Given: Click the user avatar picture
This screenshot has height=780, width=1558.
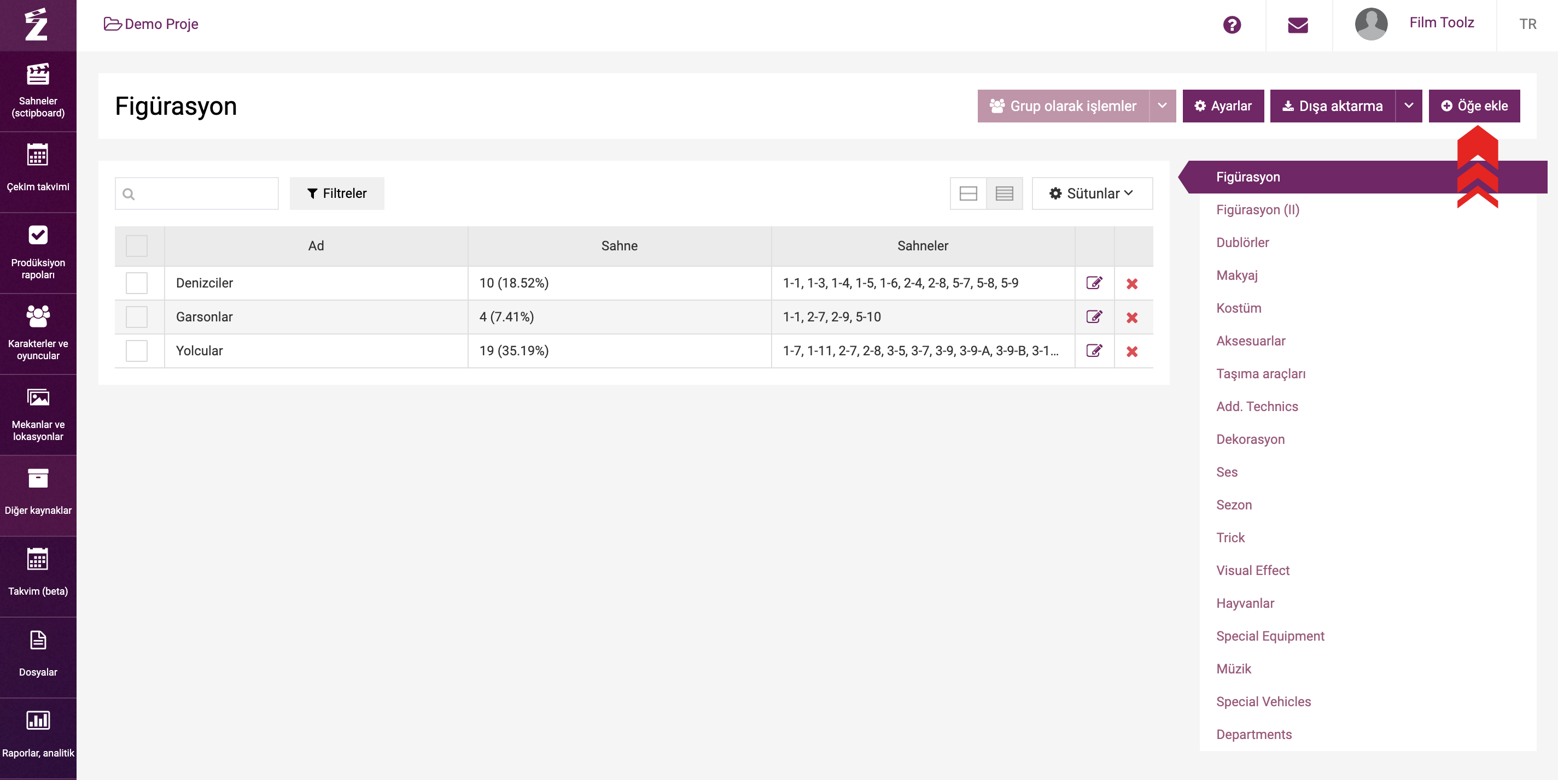Looking at the screenshot, I should click(x=1371, y=24).
